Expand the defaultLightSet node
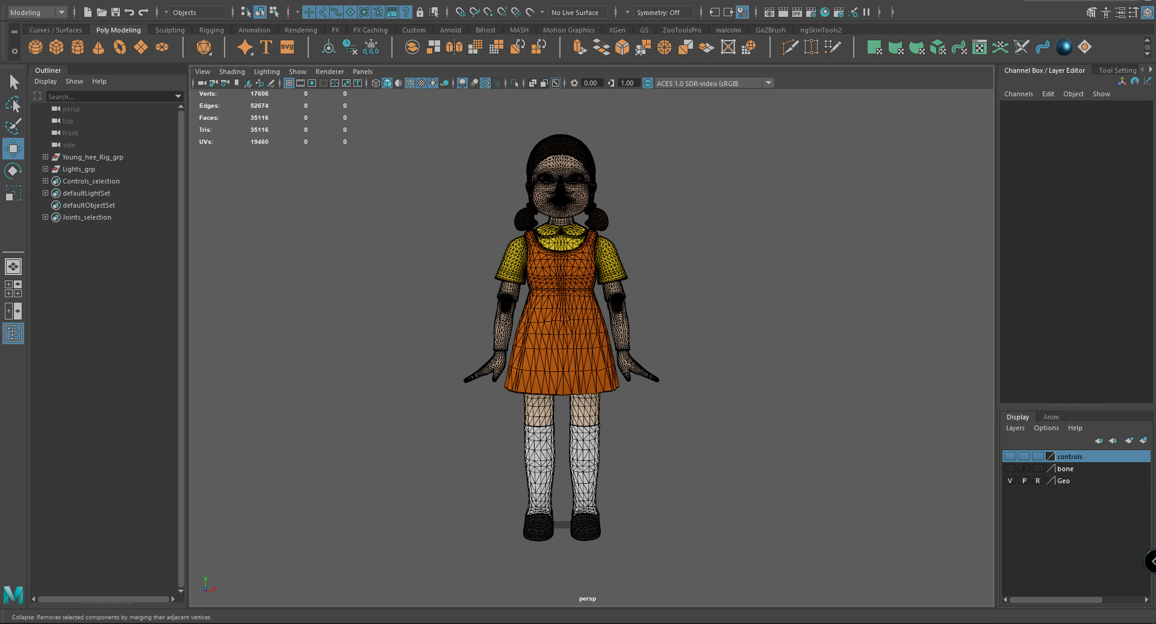The width and height of the screenshot is (1156, 624). pyautogui.click(x=45, y=193)
